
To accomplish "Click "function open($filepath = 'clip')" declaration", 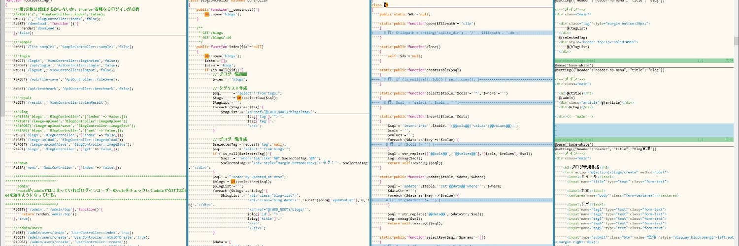I will point(427,23).
